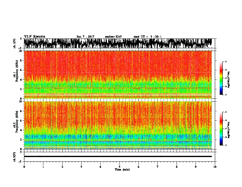Click the "station=KAP" label
This screenshot has width=242, height=187.
(113, 37)
